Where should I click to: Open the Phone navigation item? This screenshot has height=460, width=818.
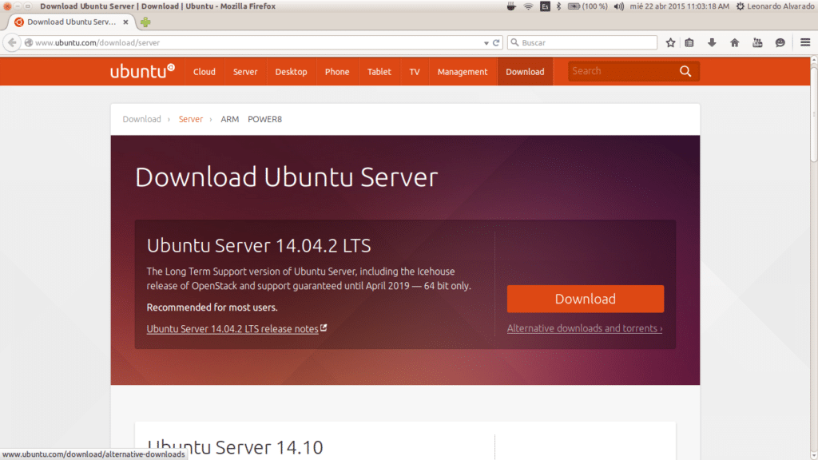(x=337, y=72)
